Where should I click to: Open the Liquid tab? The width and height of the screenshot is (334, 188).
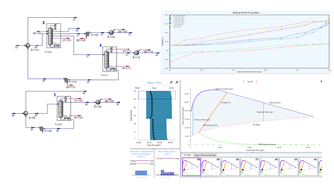click(x=171, y=88)
